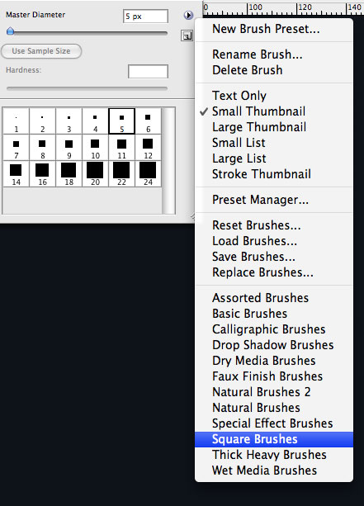Click the brush panel flyout arrow button

188,15
